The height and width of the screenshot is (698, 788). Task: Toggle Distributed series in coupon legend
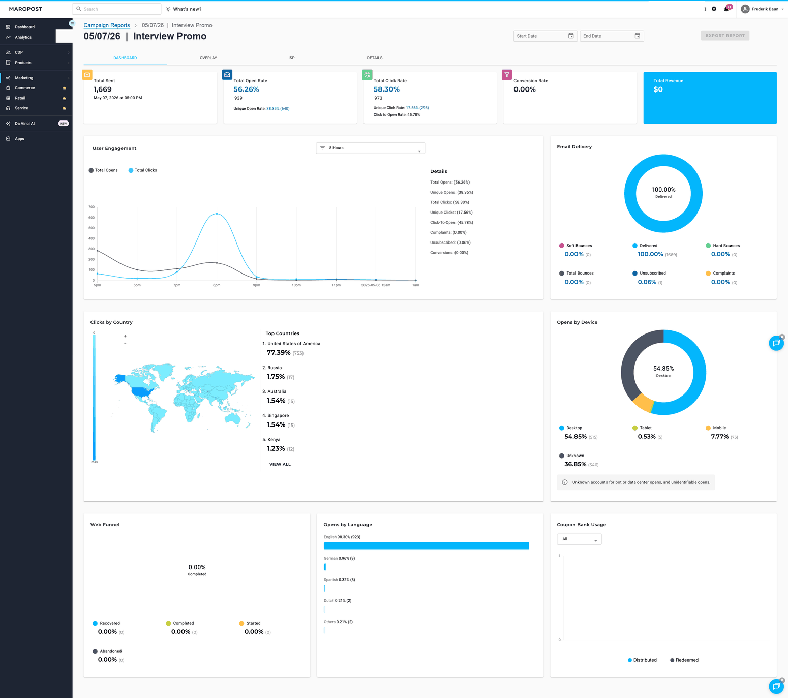pyautogui.click(x=642, y=660)
